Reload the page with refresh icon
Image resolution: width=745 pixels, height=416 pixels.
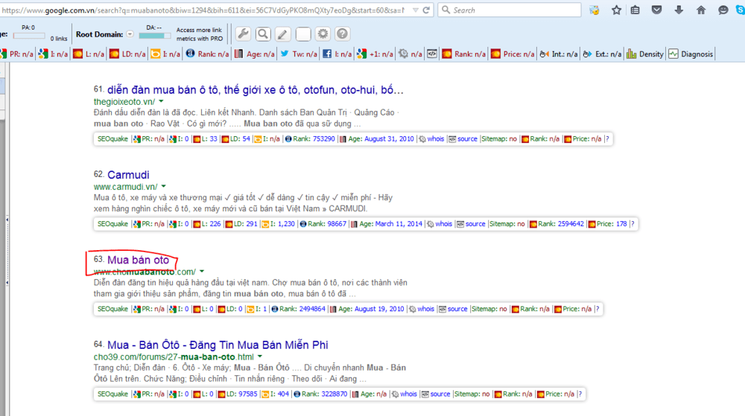point(426,10)
